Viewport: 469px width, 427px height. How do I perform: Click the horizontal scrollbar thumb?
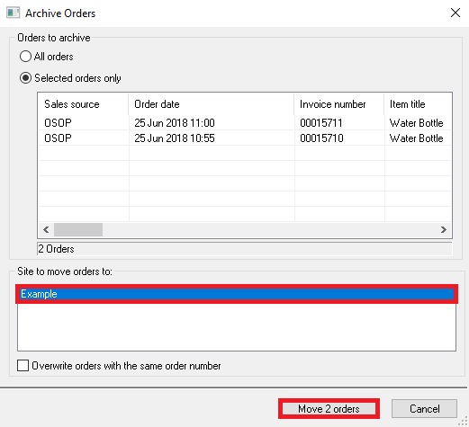(x=78, y=229)
